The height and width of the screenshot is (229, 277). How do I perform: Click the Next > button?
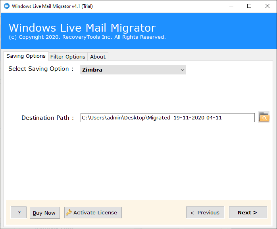pos(248,212)
